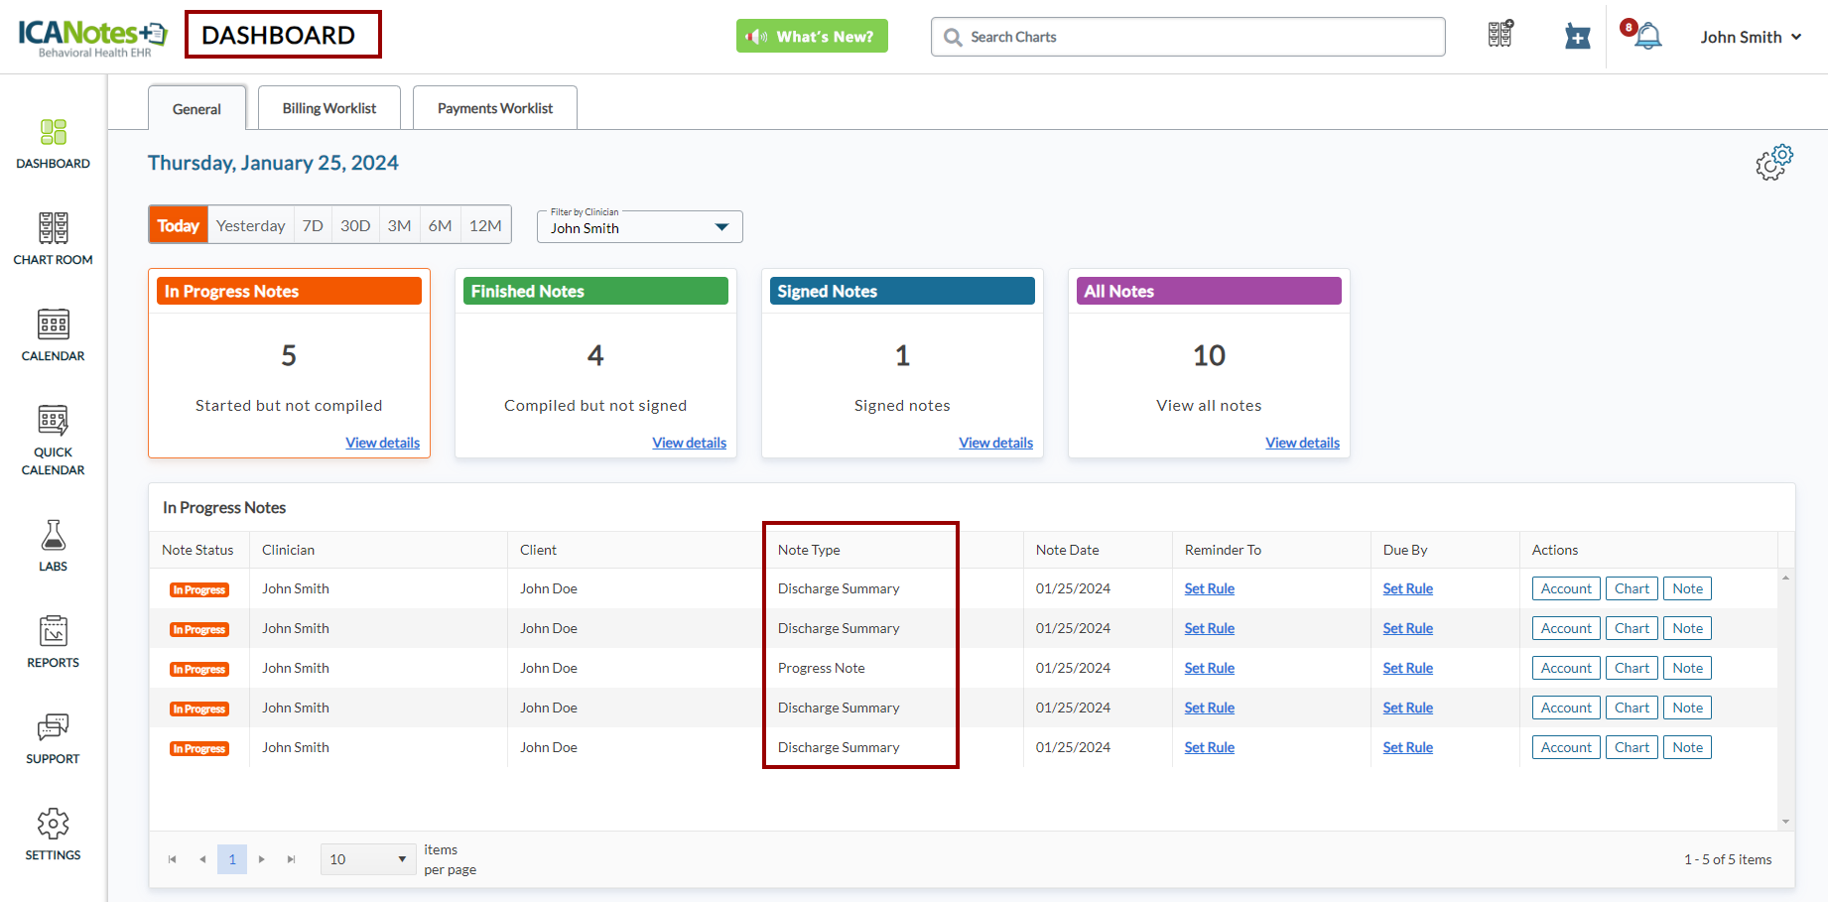Click the notification bell icon

pyautogui.click(x=1647, y=37)
